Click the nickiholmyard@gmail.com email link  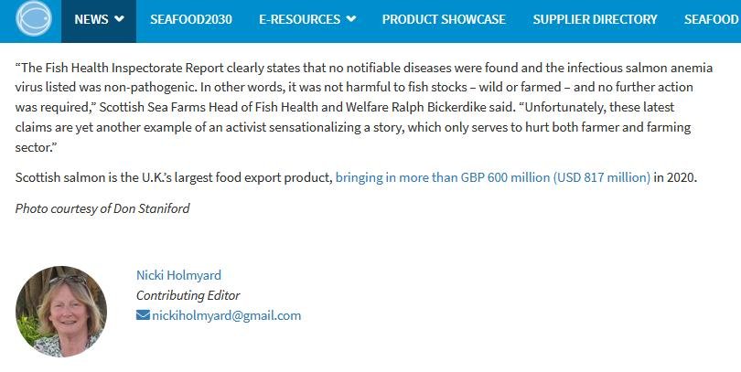(x=226, y=315)
